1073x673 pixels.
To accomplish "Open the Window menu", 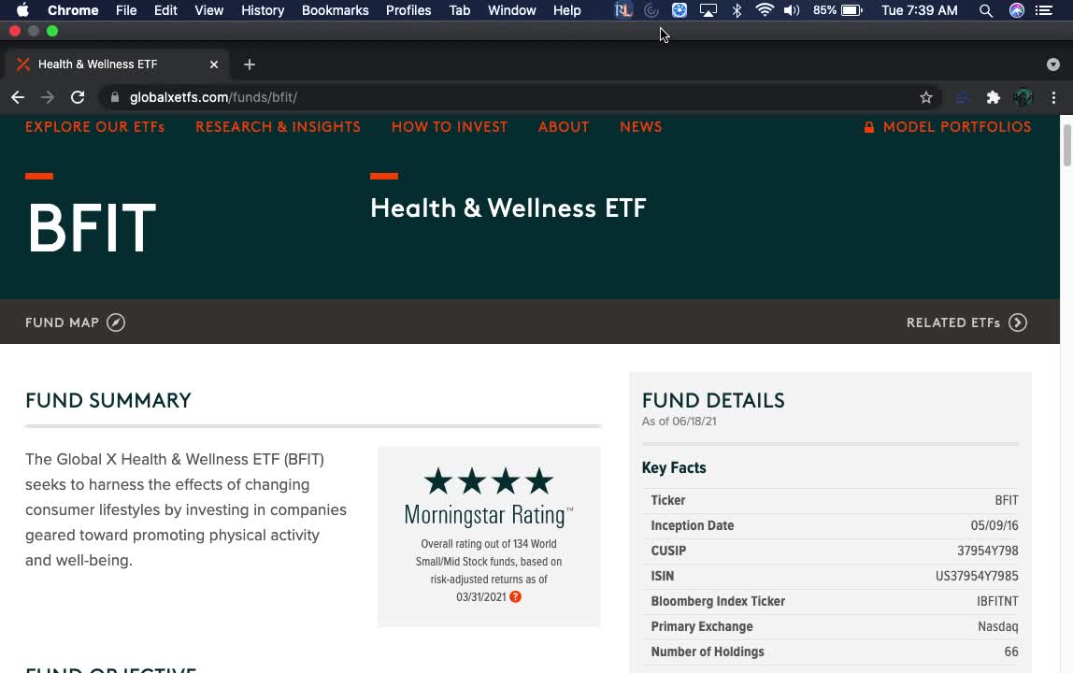I will (512, 10).
